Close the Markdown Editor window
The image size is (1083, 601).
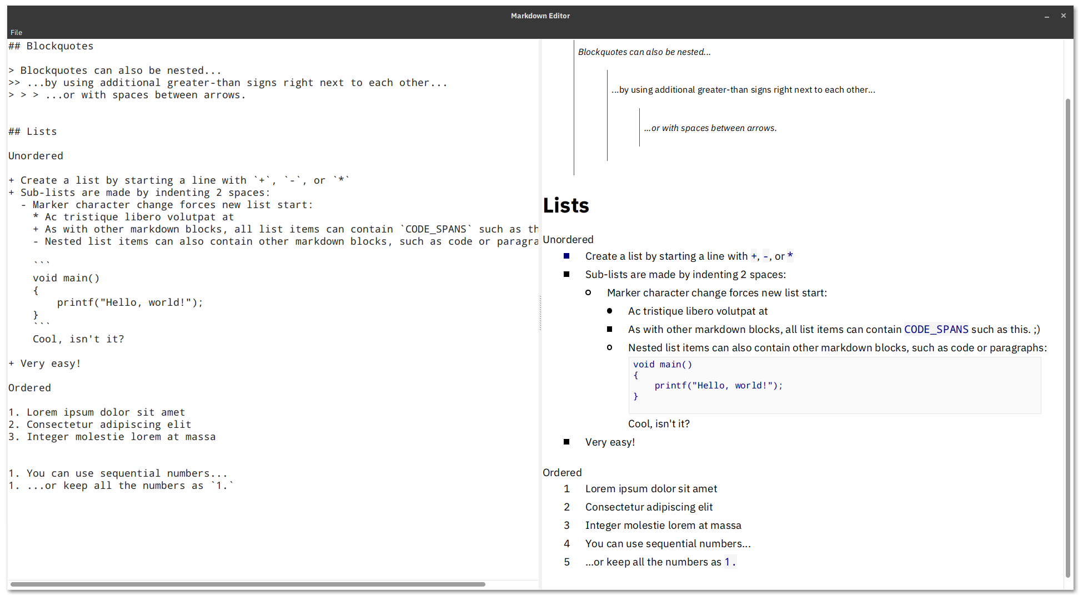(1063, 16)
